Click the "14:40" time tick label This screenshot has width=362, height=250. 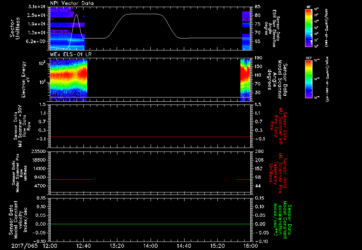pyautogui.click(x=184, y=246)
